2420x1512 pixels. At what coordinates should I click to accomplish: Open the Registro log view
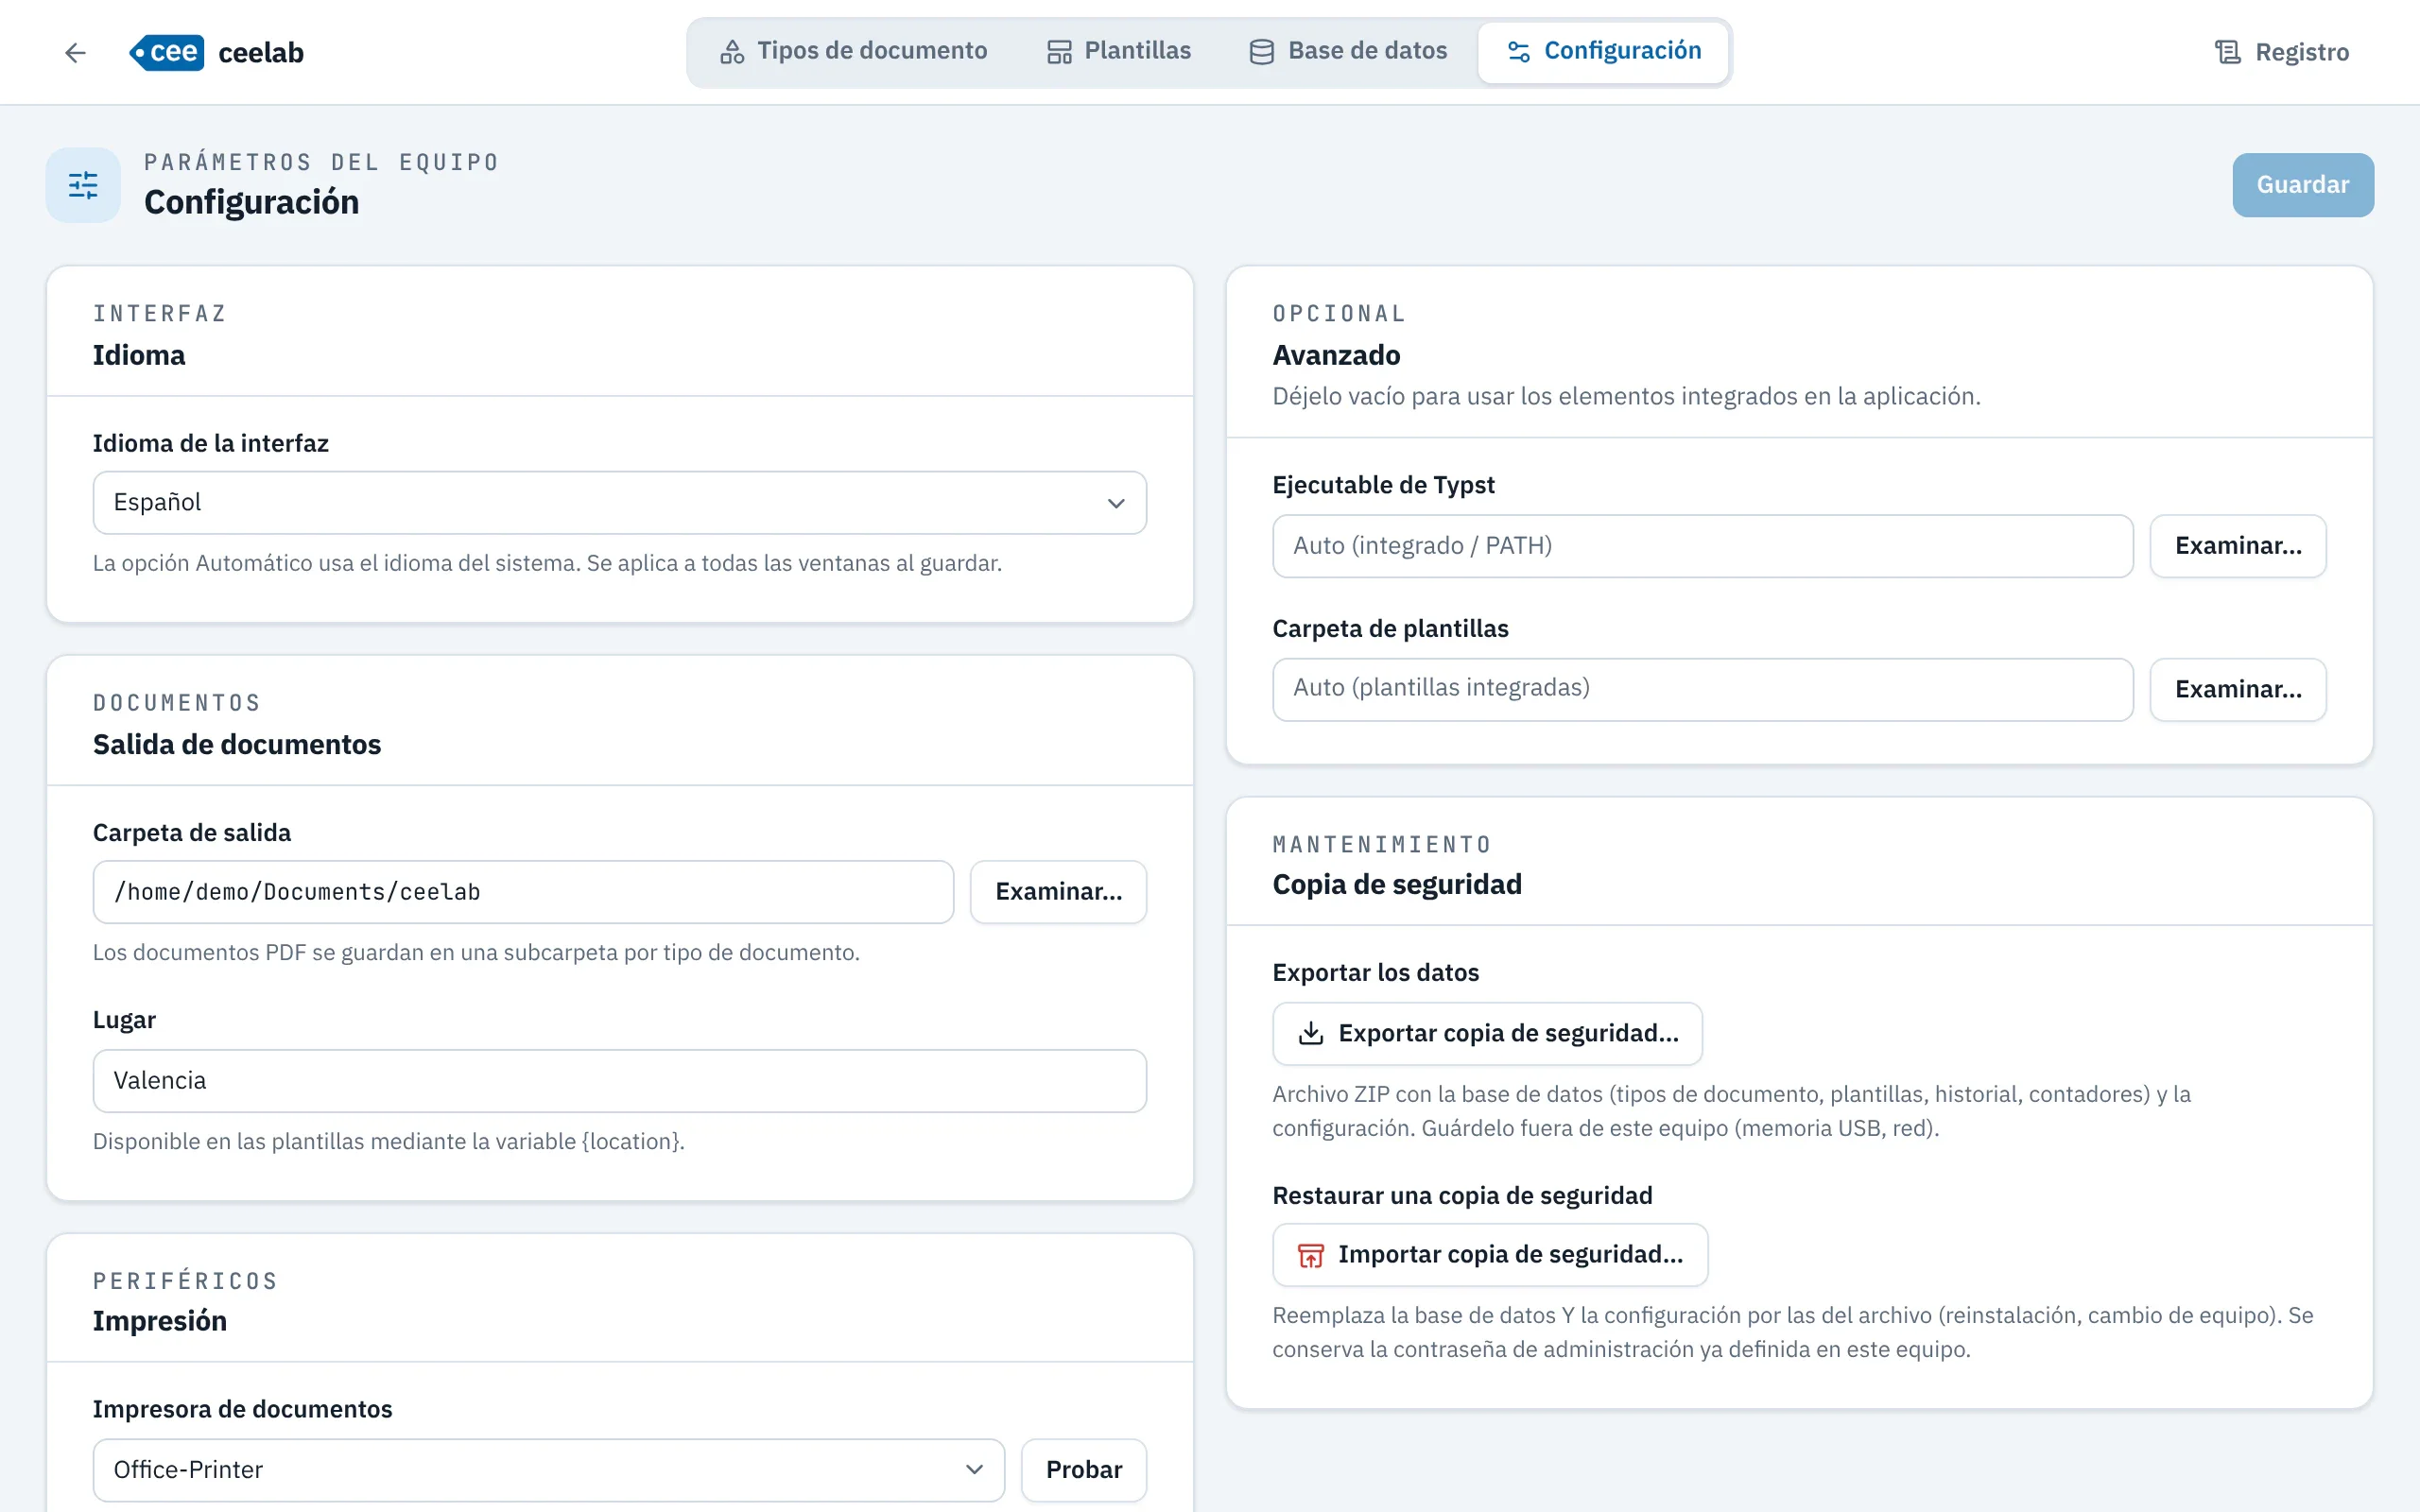(x=2281, y=52)
